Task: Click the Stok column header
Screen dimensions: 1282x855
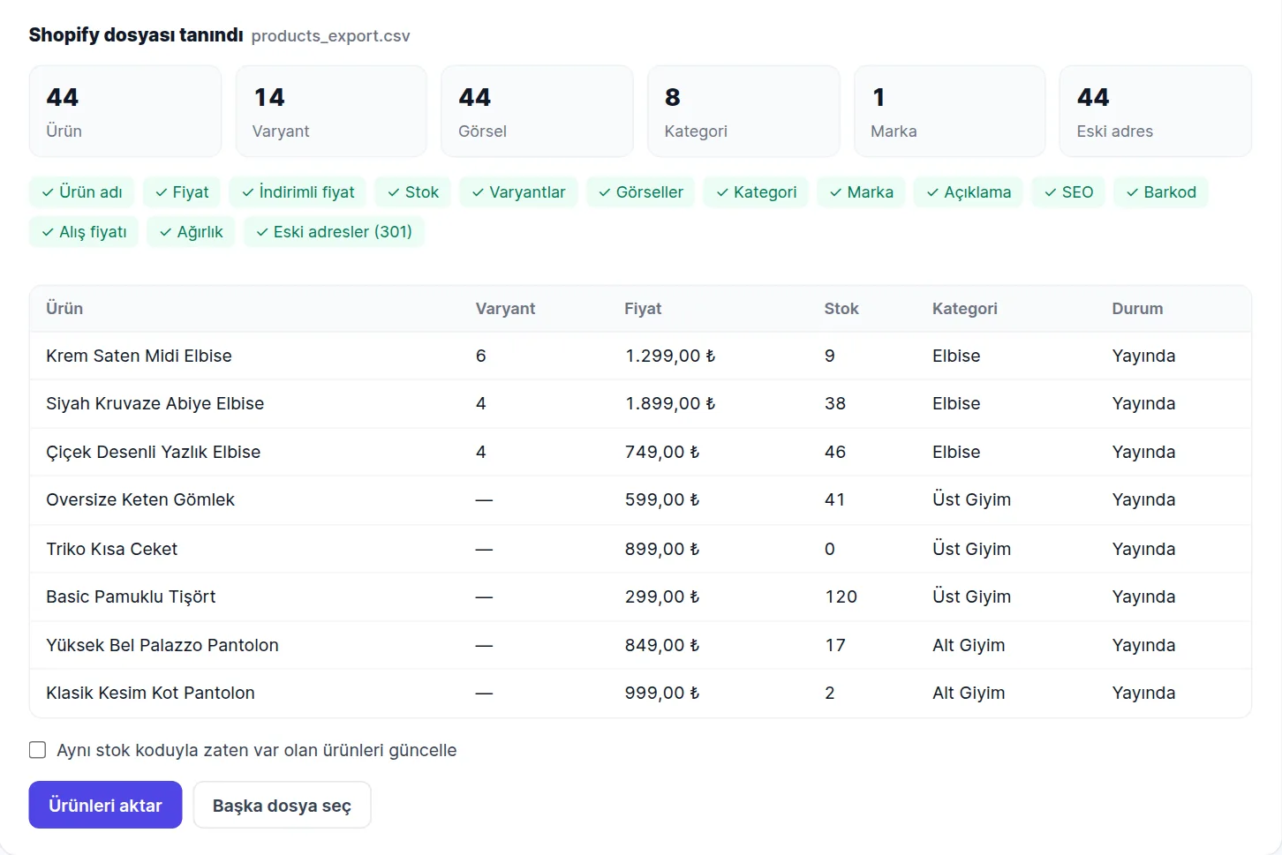Action: click(841, 309)
